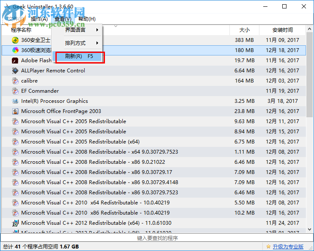Screen dimensions: 314x251
Task: Maximize the Geek Uninstaller window
Action: coord(284,7)
